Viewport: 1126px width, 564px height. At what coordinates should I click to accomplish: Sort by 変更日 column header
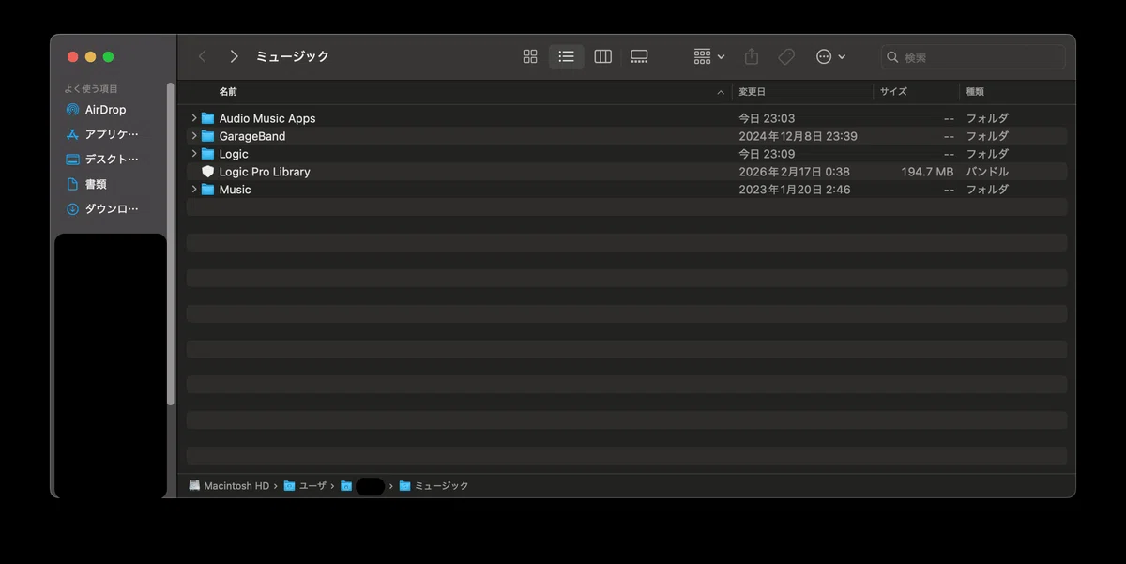coord(752,92)
